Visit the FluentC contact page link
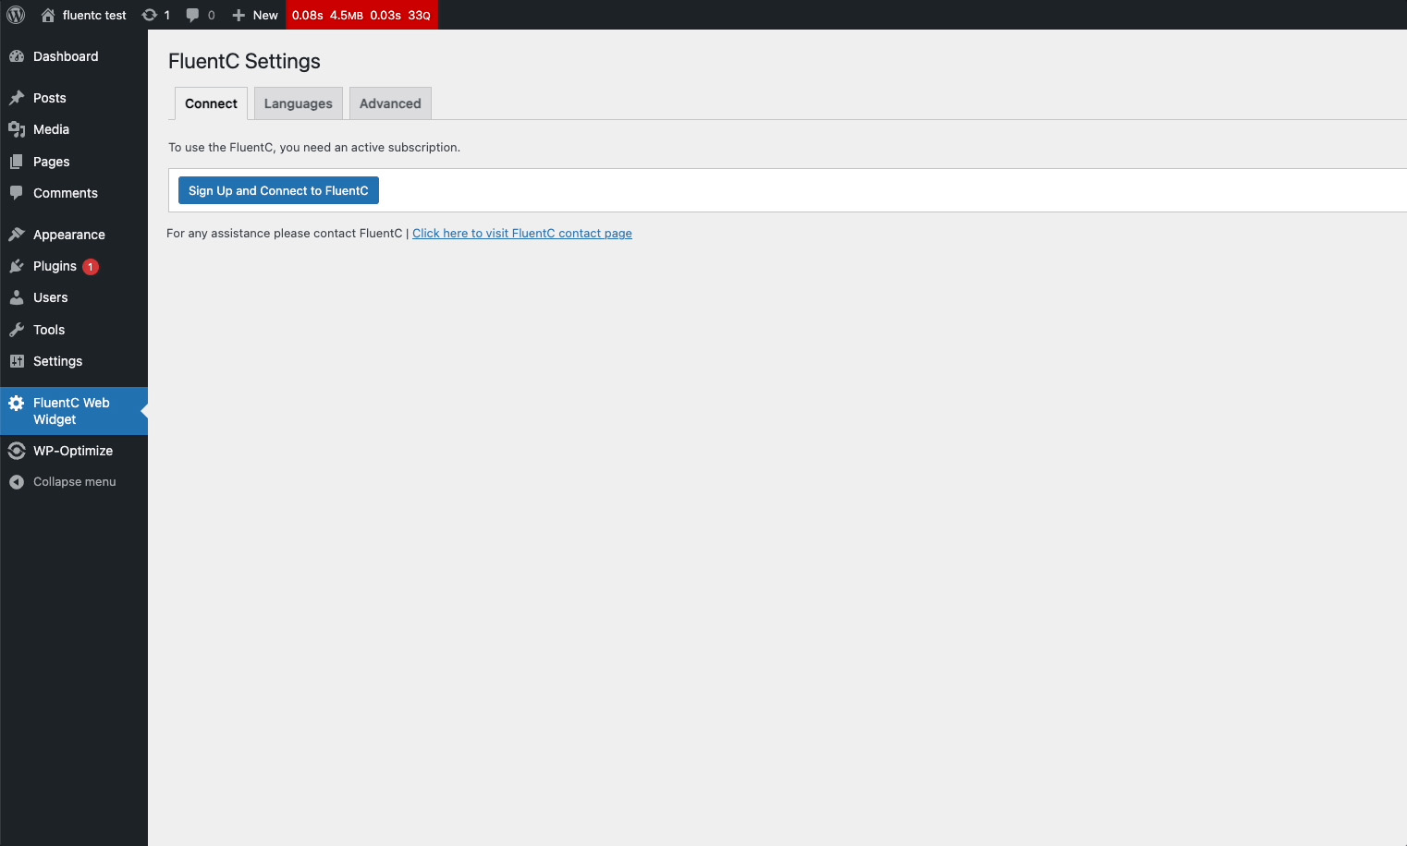Image resolution: width=1407 pixels, height=846 pixels. tap(522, 233)
